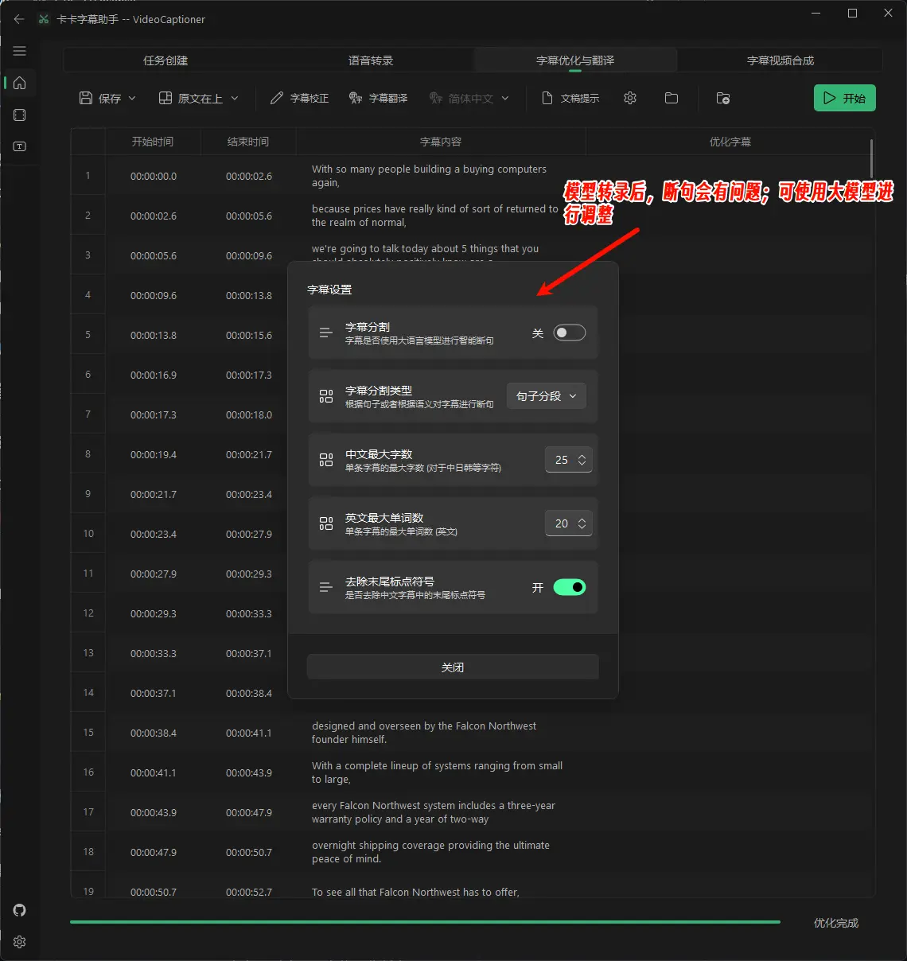Open the settings gear in sidebar
The width and height of the screenshot is (907, 961).
coord(20,942)
